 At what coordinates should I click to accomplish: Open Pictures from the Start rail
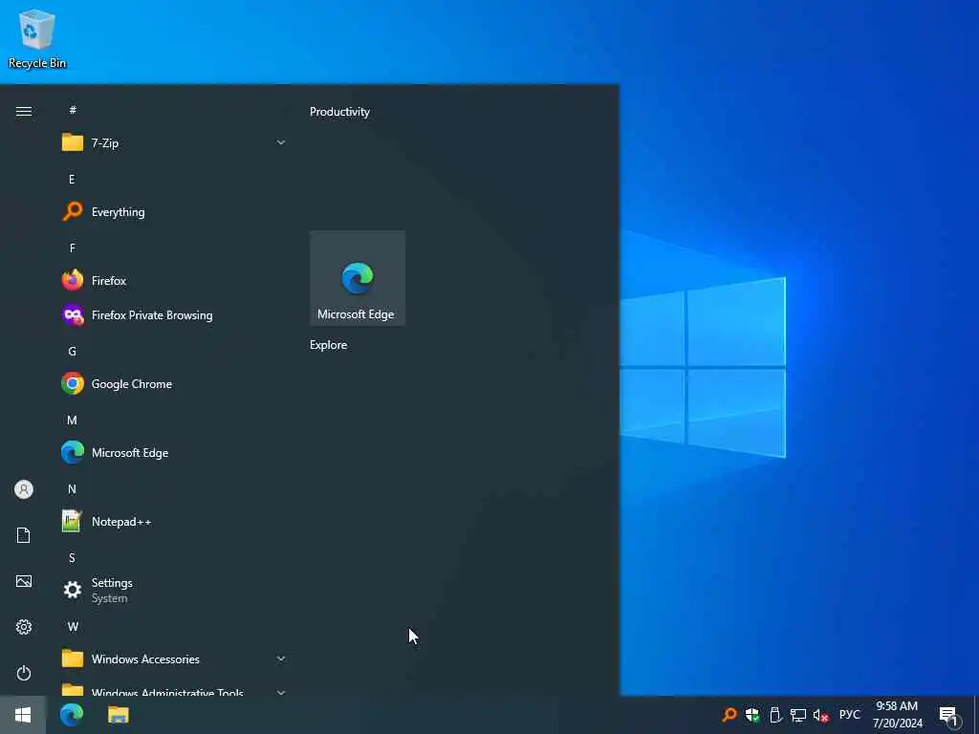[x=24, y=581]
